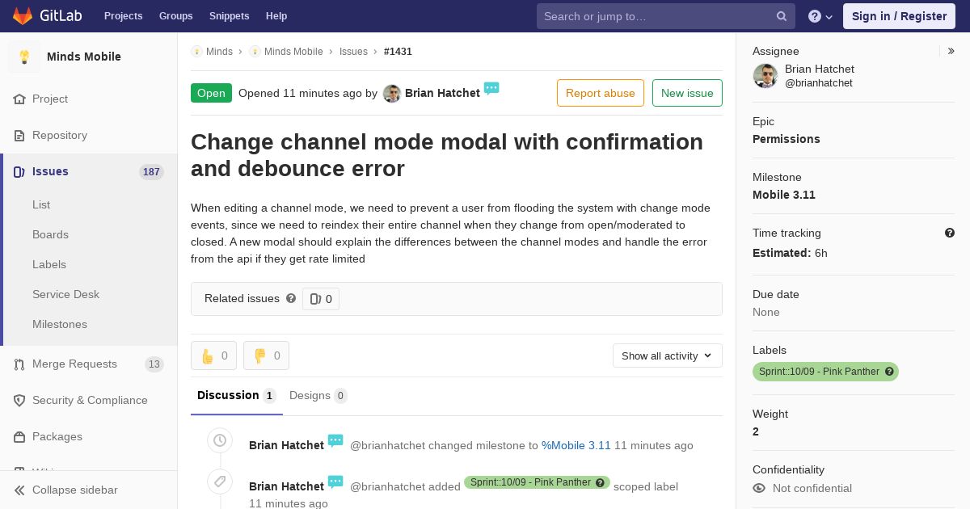Image resolution: width=970 pixels, height=509 pixels.
Task: Click the milestone clock icon in activity
Action: pos(219,440)
